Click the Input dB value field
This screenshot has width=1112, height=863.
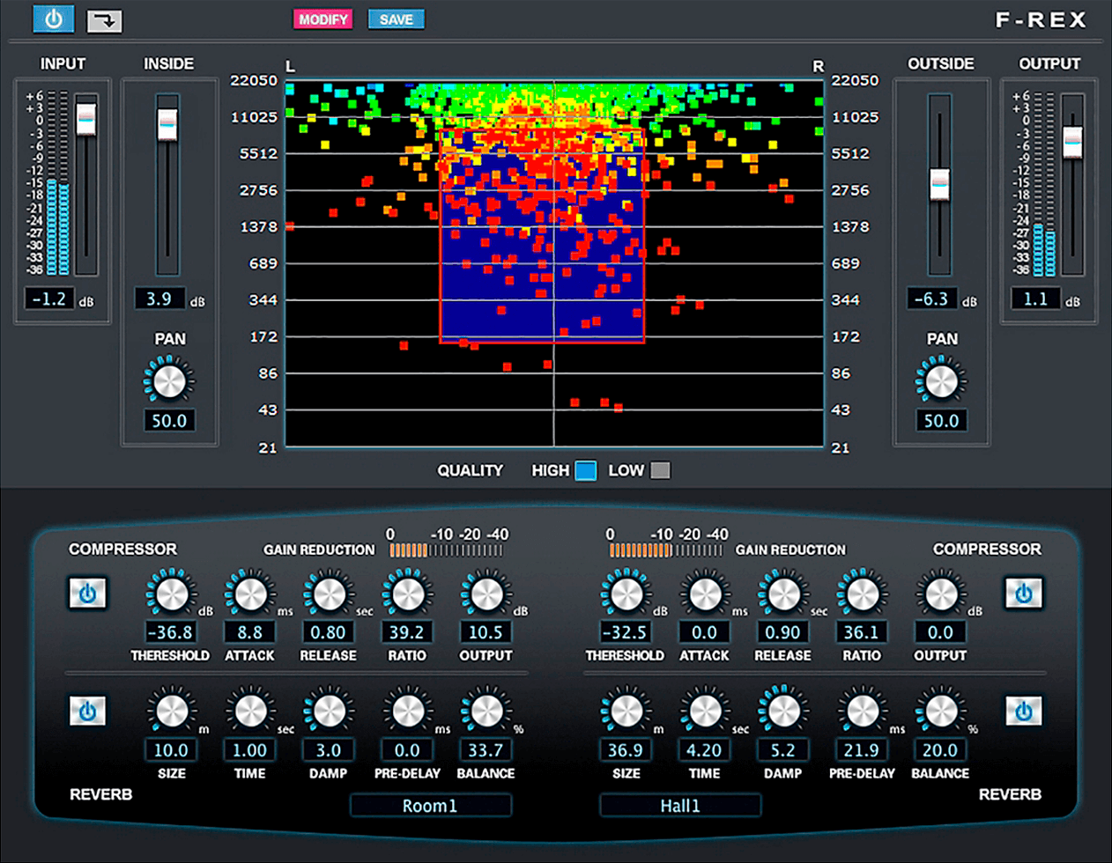pyautogui.click(x=49, y=299)
